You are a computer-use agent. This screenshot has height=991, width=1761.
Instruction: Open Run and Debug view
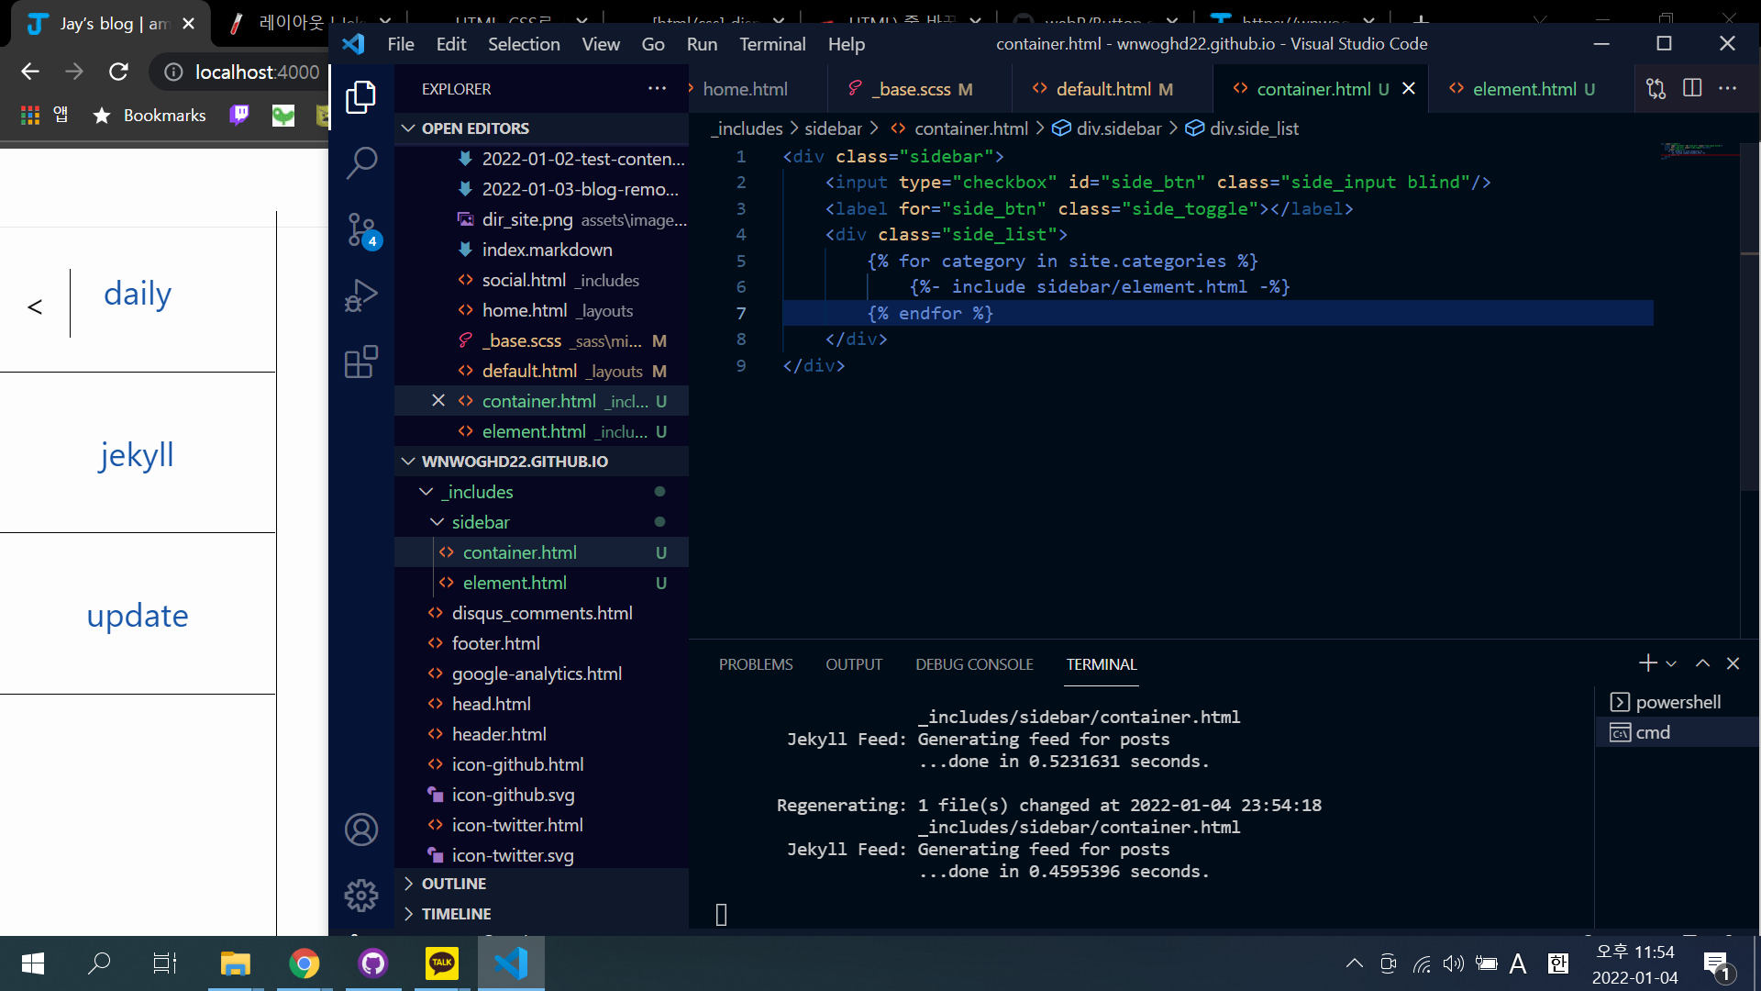[x=360, y=295]
